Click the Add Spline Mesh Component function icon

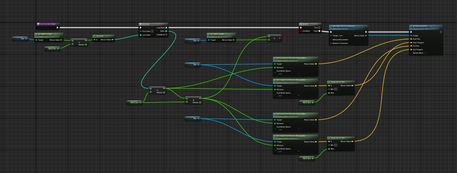tap(331, 26)
